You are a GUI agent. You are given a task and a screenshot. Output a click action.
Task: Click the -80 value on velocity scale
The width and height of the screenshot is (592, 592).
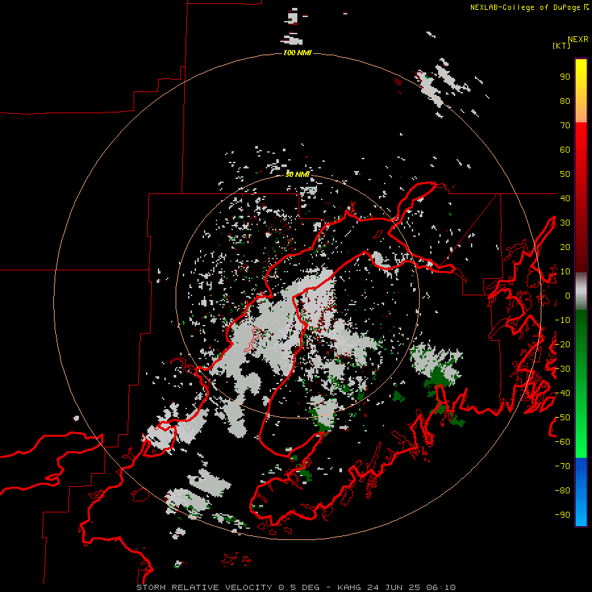tap(562, 491)
